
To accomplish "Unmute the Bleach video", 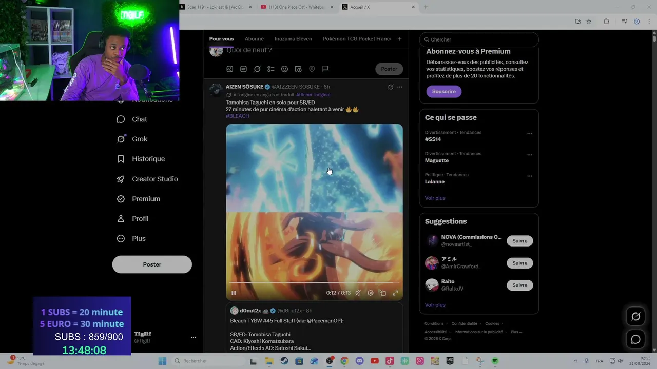I will 358,293.
